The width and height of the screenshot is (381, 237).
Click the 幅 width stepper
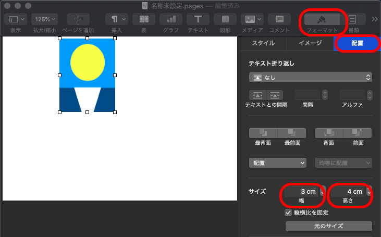pos(323,191)
